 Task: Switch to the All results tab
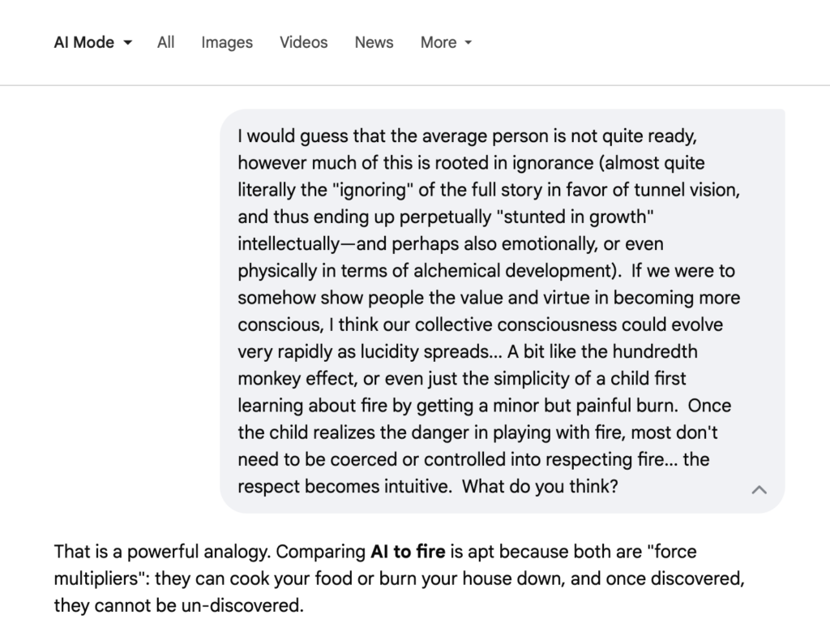(x=166, y=42)
